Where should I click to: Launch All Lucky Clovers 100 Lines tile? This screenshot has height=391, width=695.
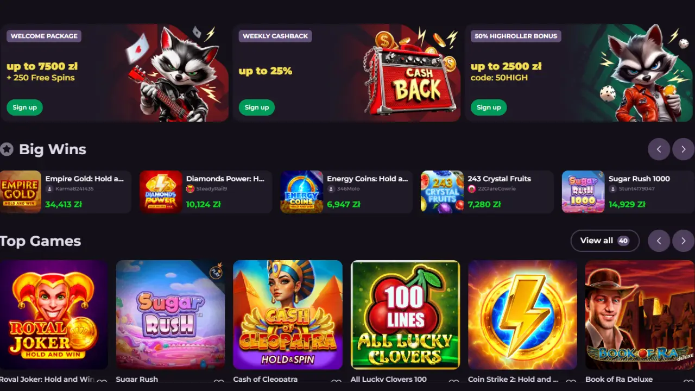405,315
